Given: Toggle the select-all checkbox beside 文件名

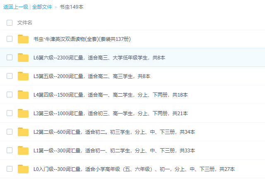Looking at the screenshot, I should coord(10,23).
